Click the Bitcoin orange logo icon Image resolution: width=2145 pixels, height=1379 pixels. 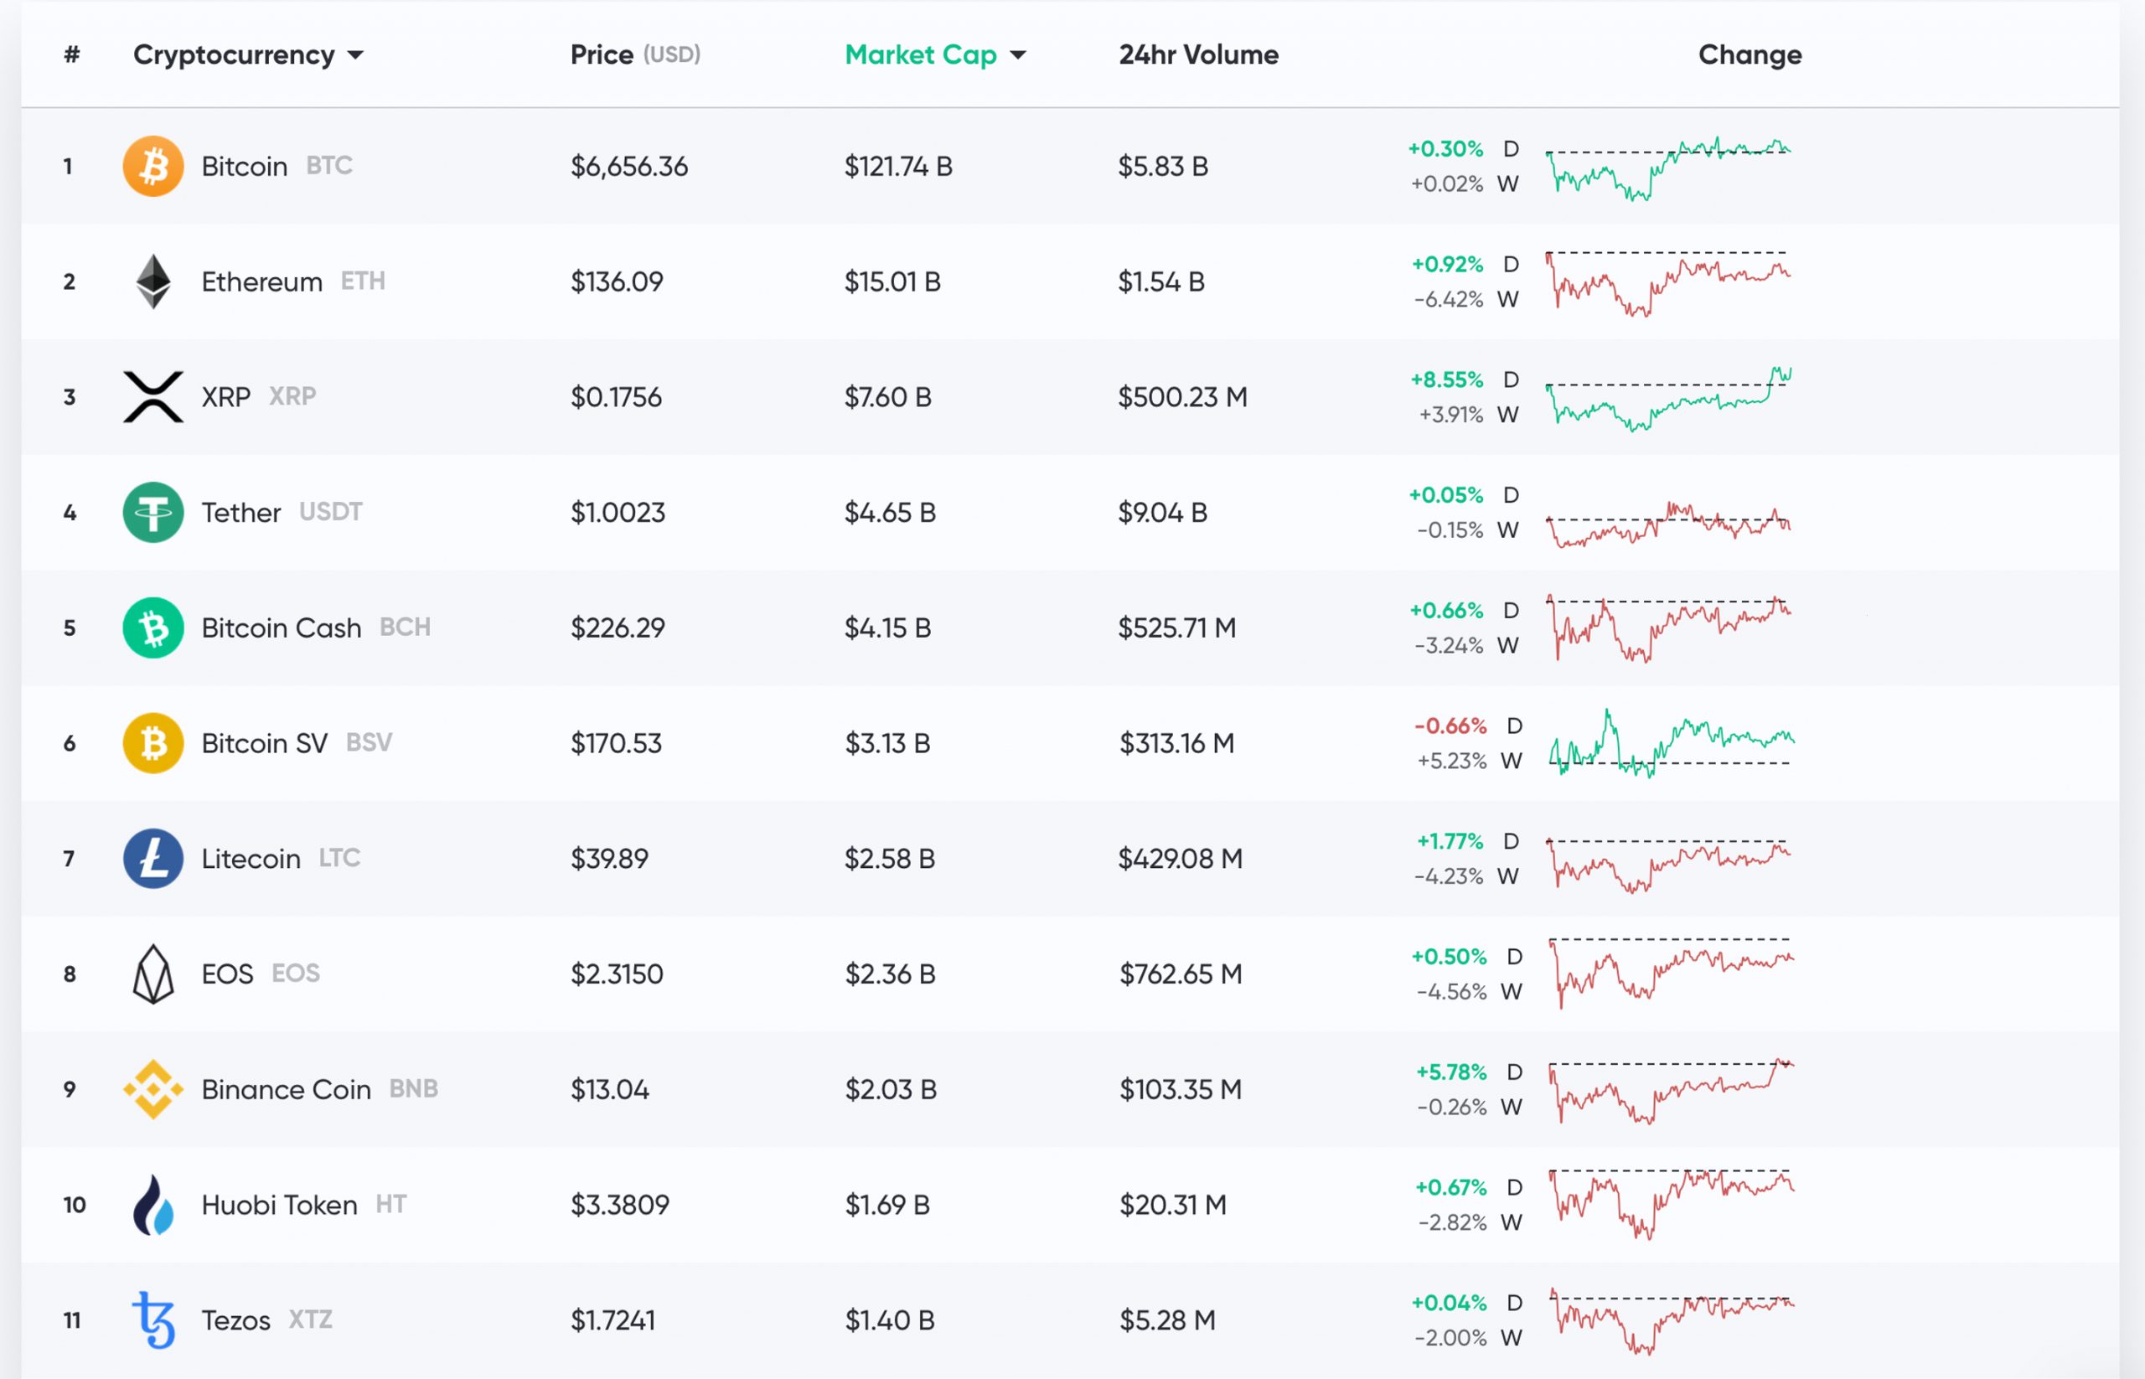click(153, 167)
